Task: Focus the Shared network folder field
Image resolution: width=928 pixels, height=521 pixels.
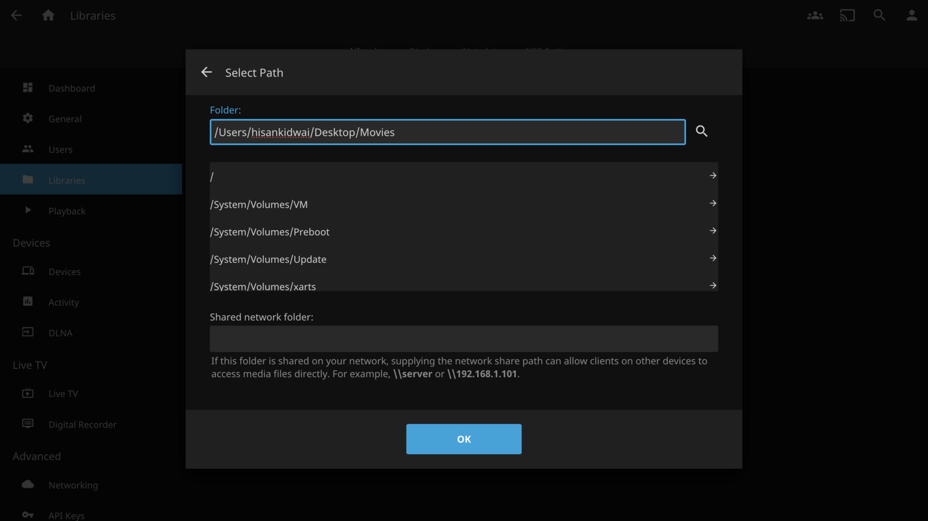Action: coord(463,339)
